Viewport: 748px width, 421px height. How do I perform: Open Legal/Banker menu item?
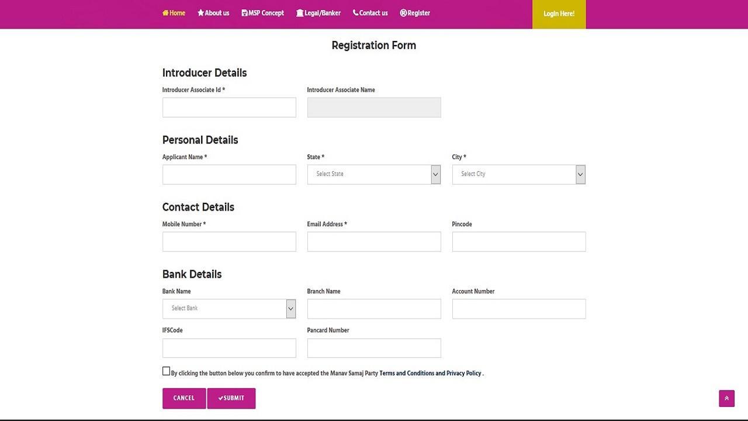pos(318,13)
